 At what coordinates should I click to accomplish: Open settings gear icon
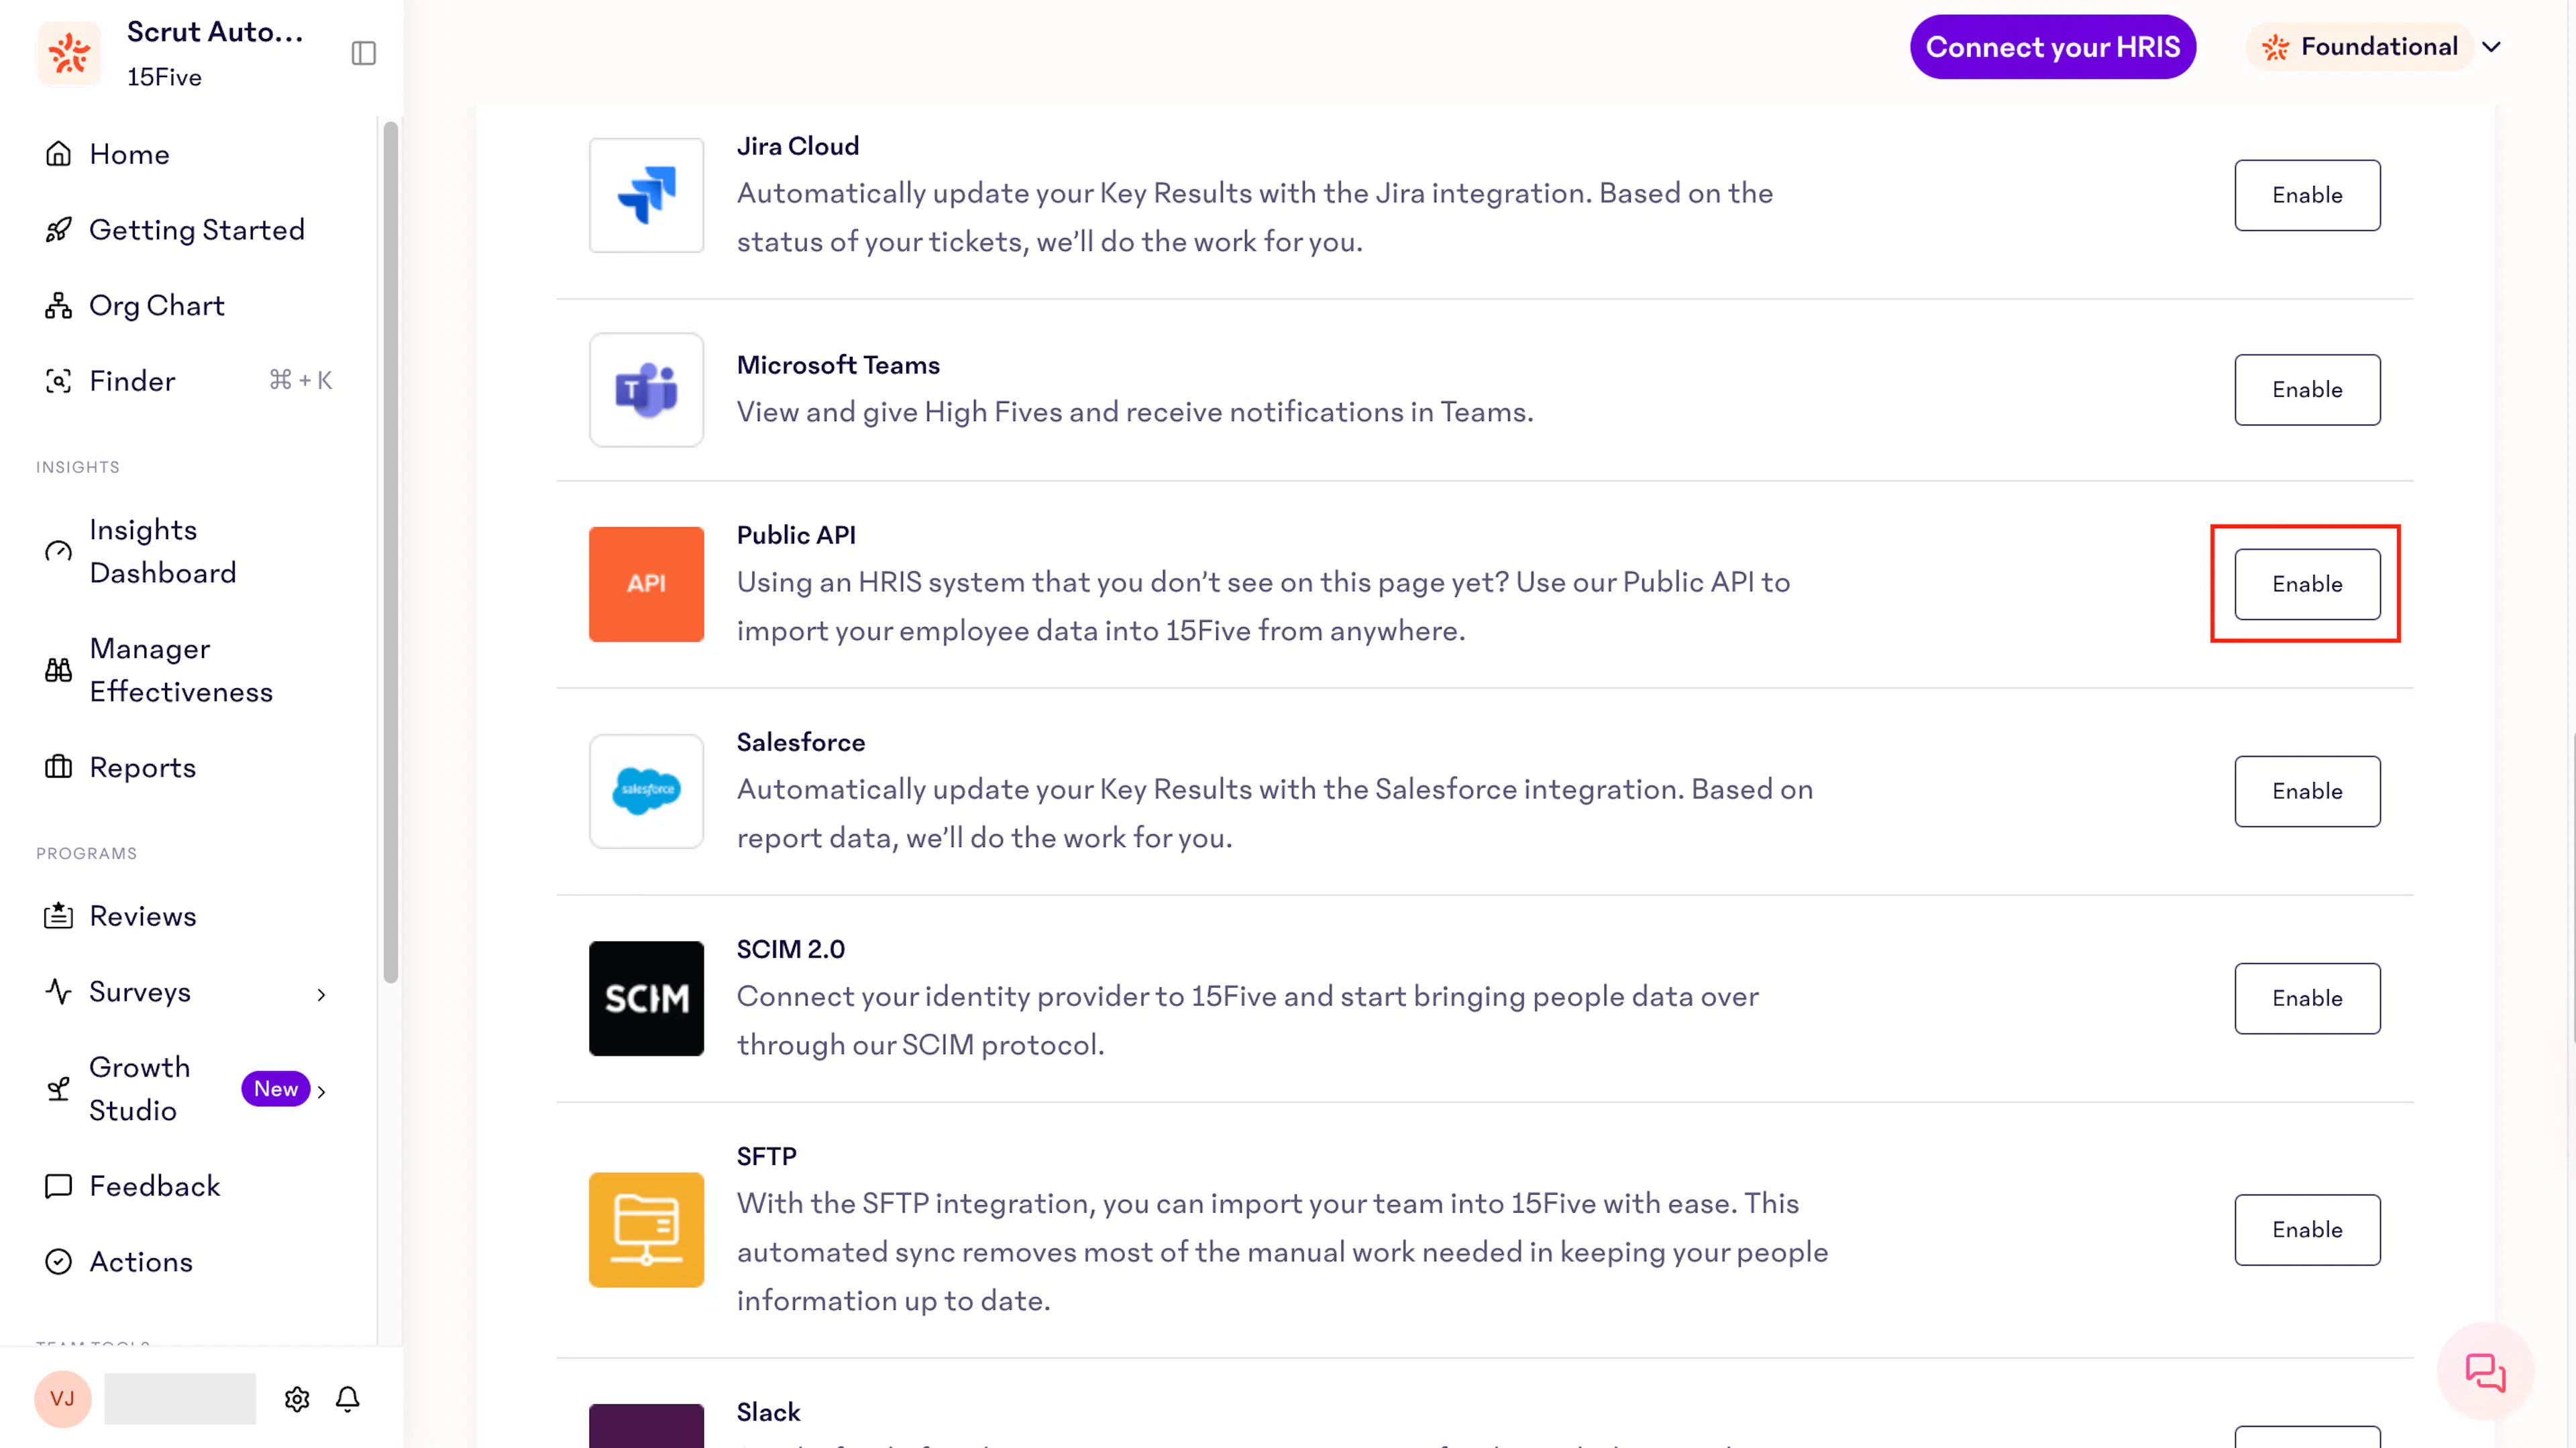297,1398
